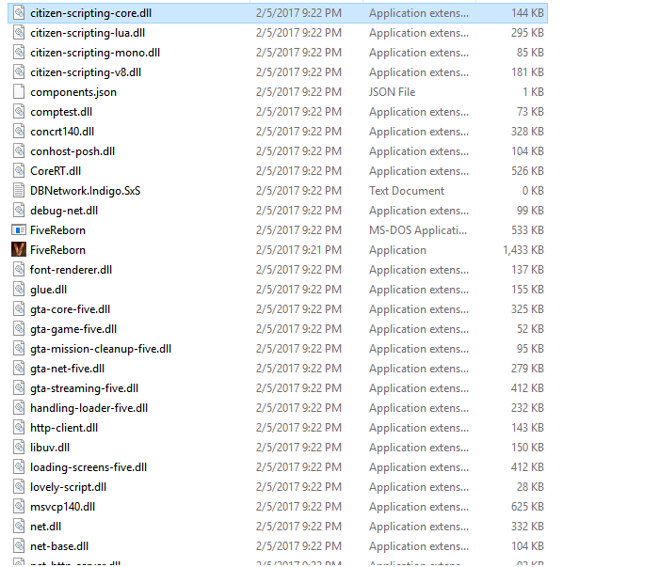Click the libuv.dll file icon
This screenshot has width=659, height=567.
tap(19, 447)
